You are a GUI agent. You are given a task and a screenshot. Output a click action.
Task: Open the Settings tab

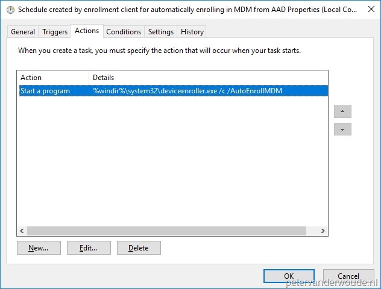[161, 32]
